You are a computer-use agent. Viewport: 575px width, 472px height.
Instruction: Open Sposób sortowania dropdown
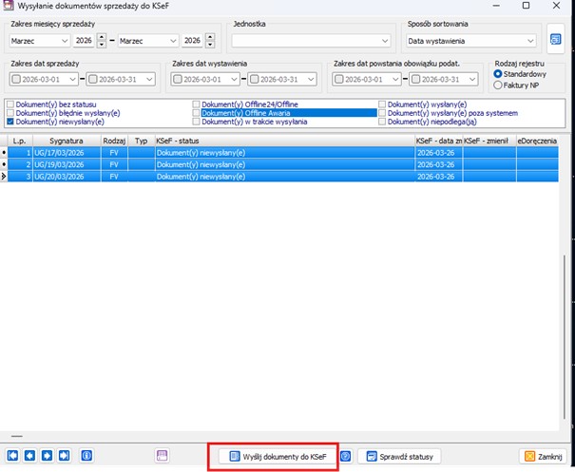528,41
